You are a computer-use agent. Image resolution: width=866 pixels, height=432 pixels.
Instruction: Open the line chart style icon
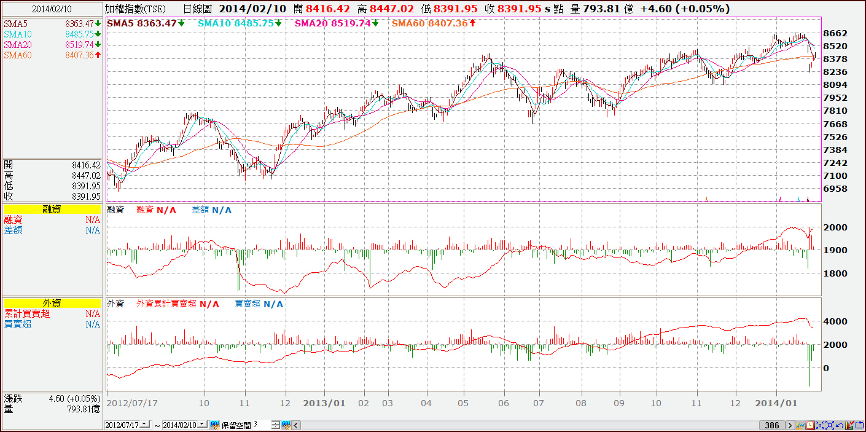point(800,425)
